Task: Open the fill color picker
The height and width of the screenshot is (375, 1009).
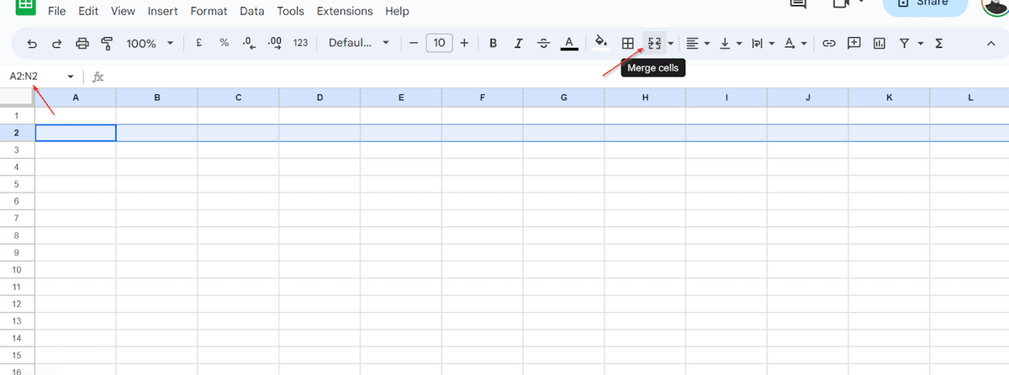Action: pyautogui.click(x=600, y=43)
